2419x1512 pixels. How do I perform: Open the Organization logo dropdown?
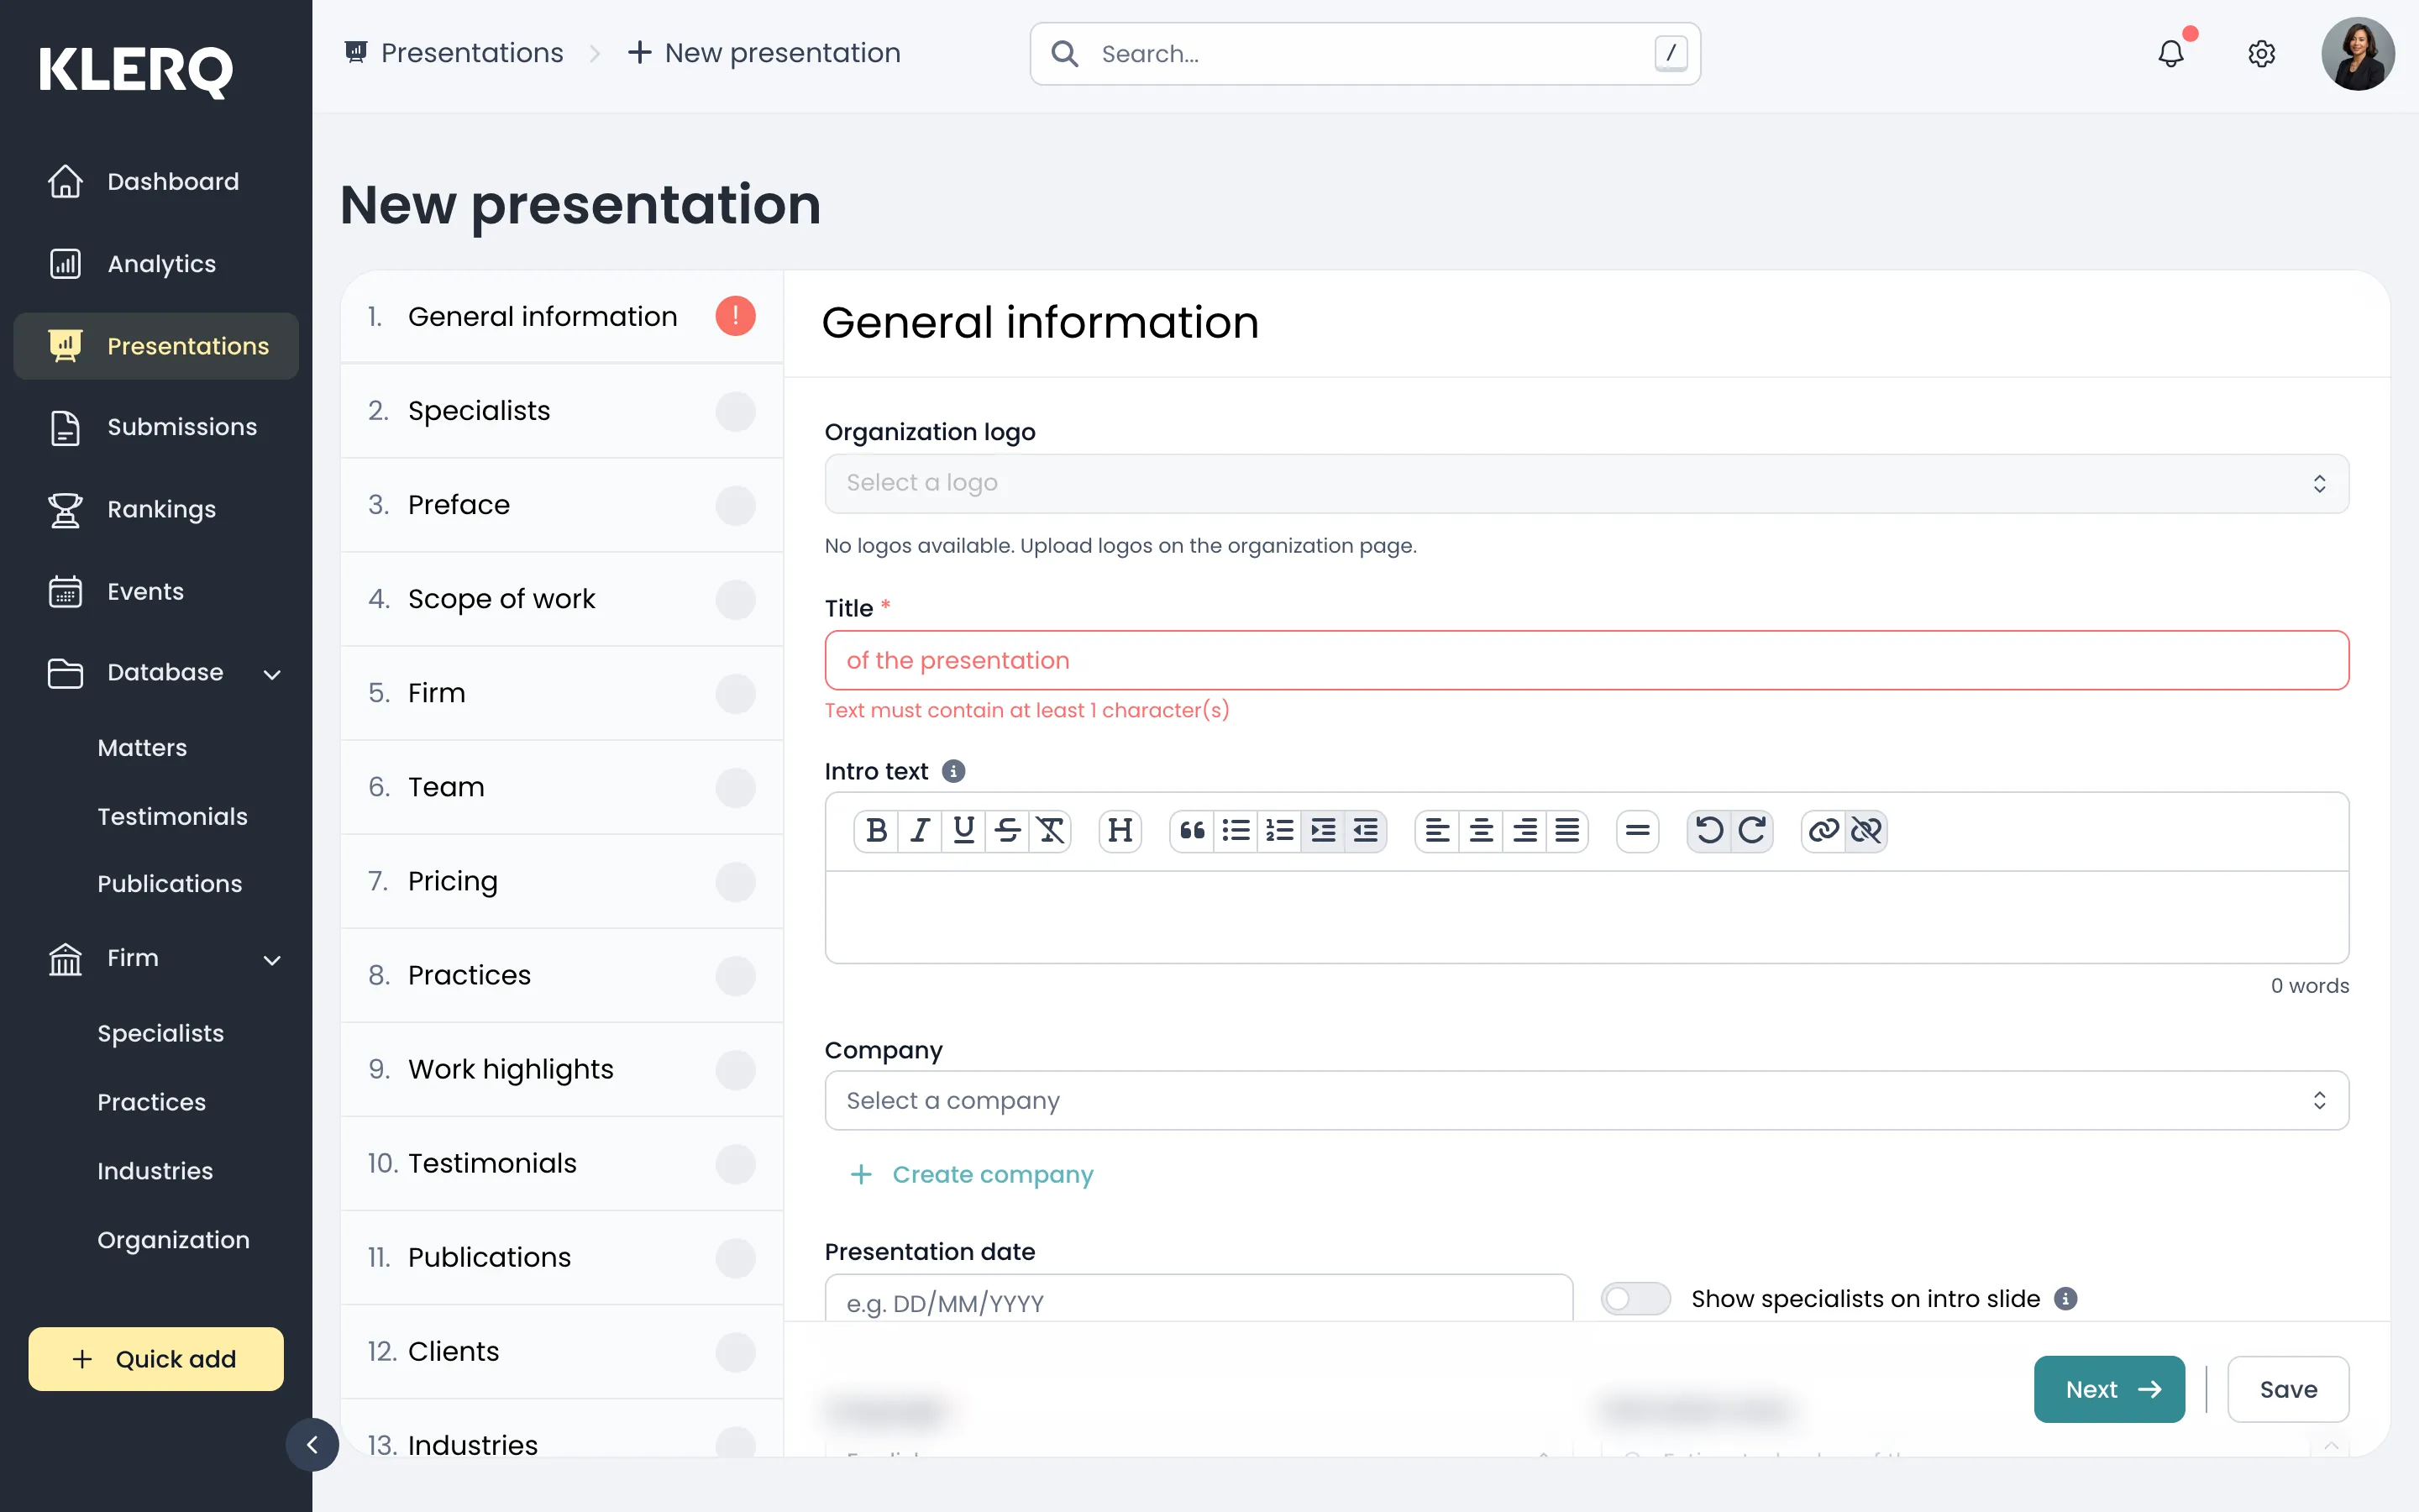(x=1587, y=484)
